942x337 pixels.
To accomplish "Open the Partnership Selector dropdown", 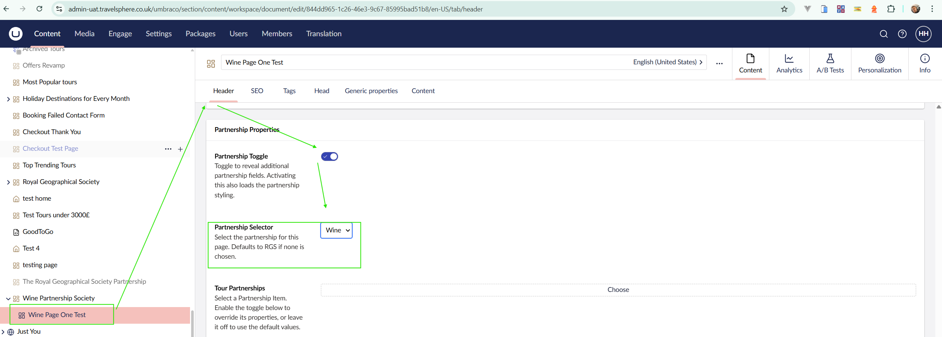I will pyautogui.click(x=336, y=230).
